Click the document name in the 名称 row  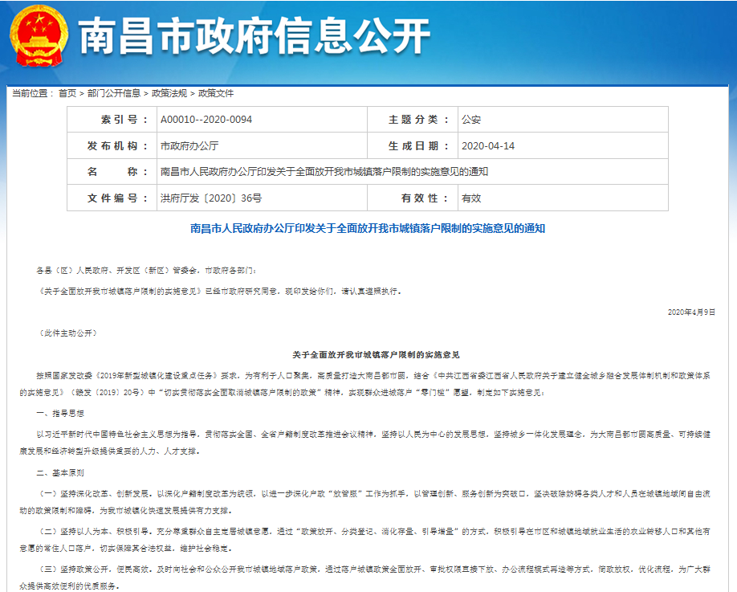coord(324,172)
